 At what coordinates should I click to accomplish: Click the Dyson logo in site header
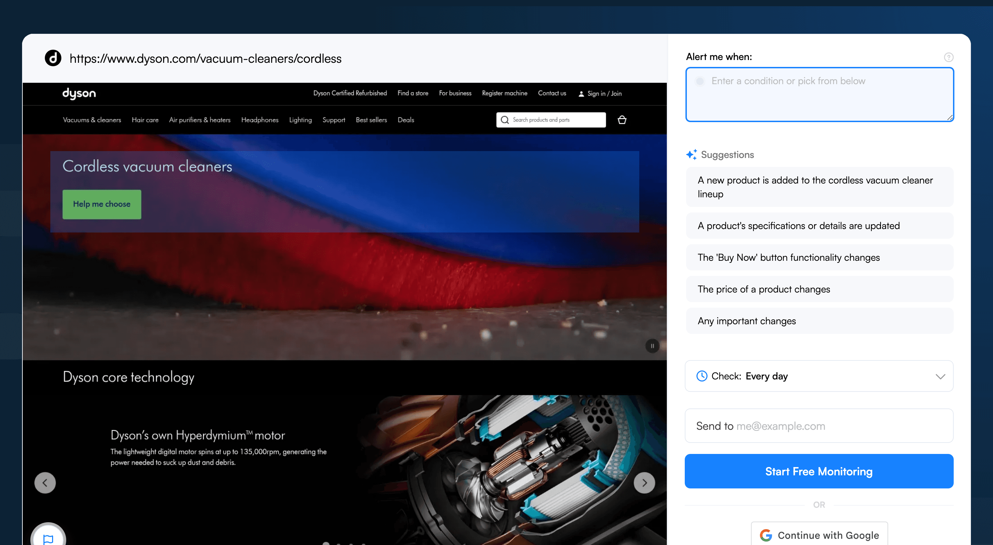(79, 93)
